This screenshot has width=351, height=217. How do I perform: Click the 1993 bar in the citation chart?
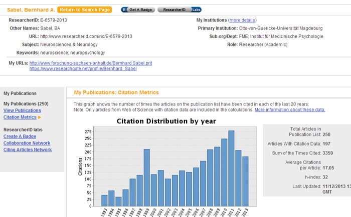tap(104, 200)
